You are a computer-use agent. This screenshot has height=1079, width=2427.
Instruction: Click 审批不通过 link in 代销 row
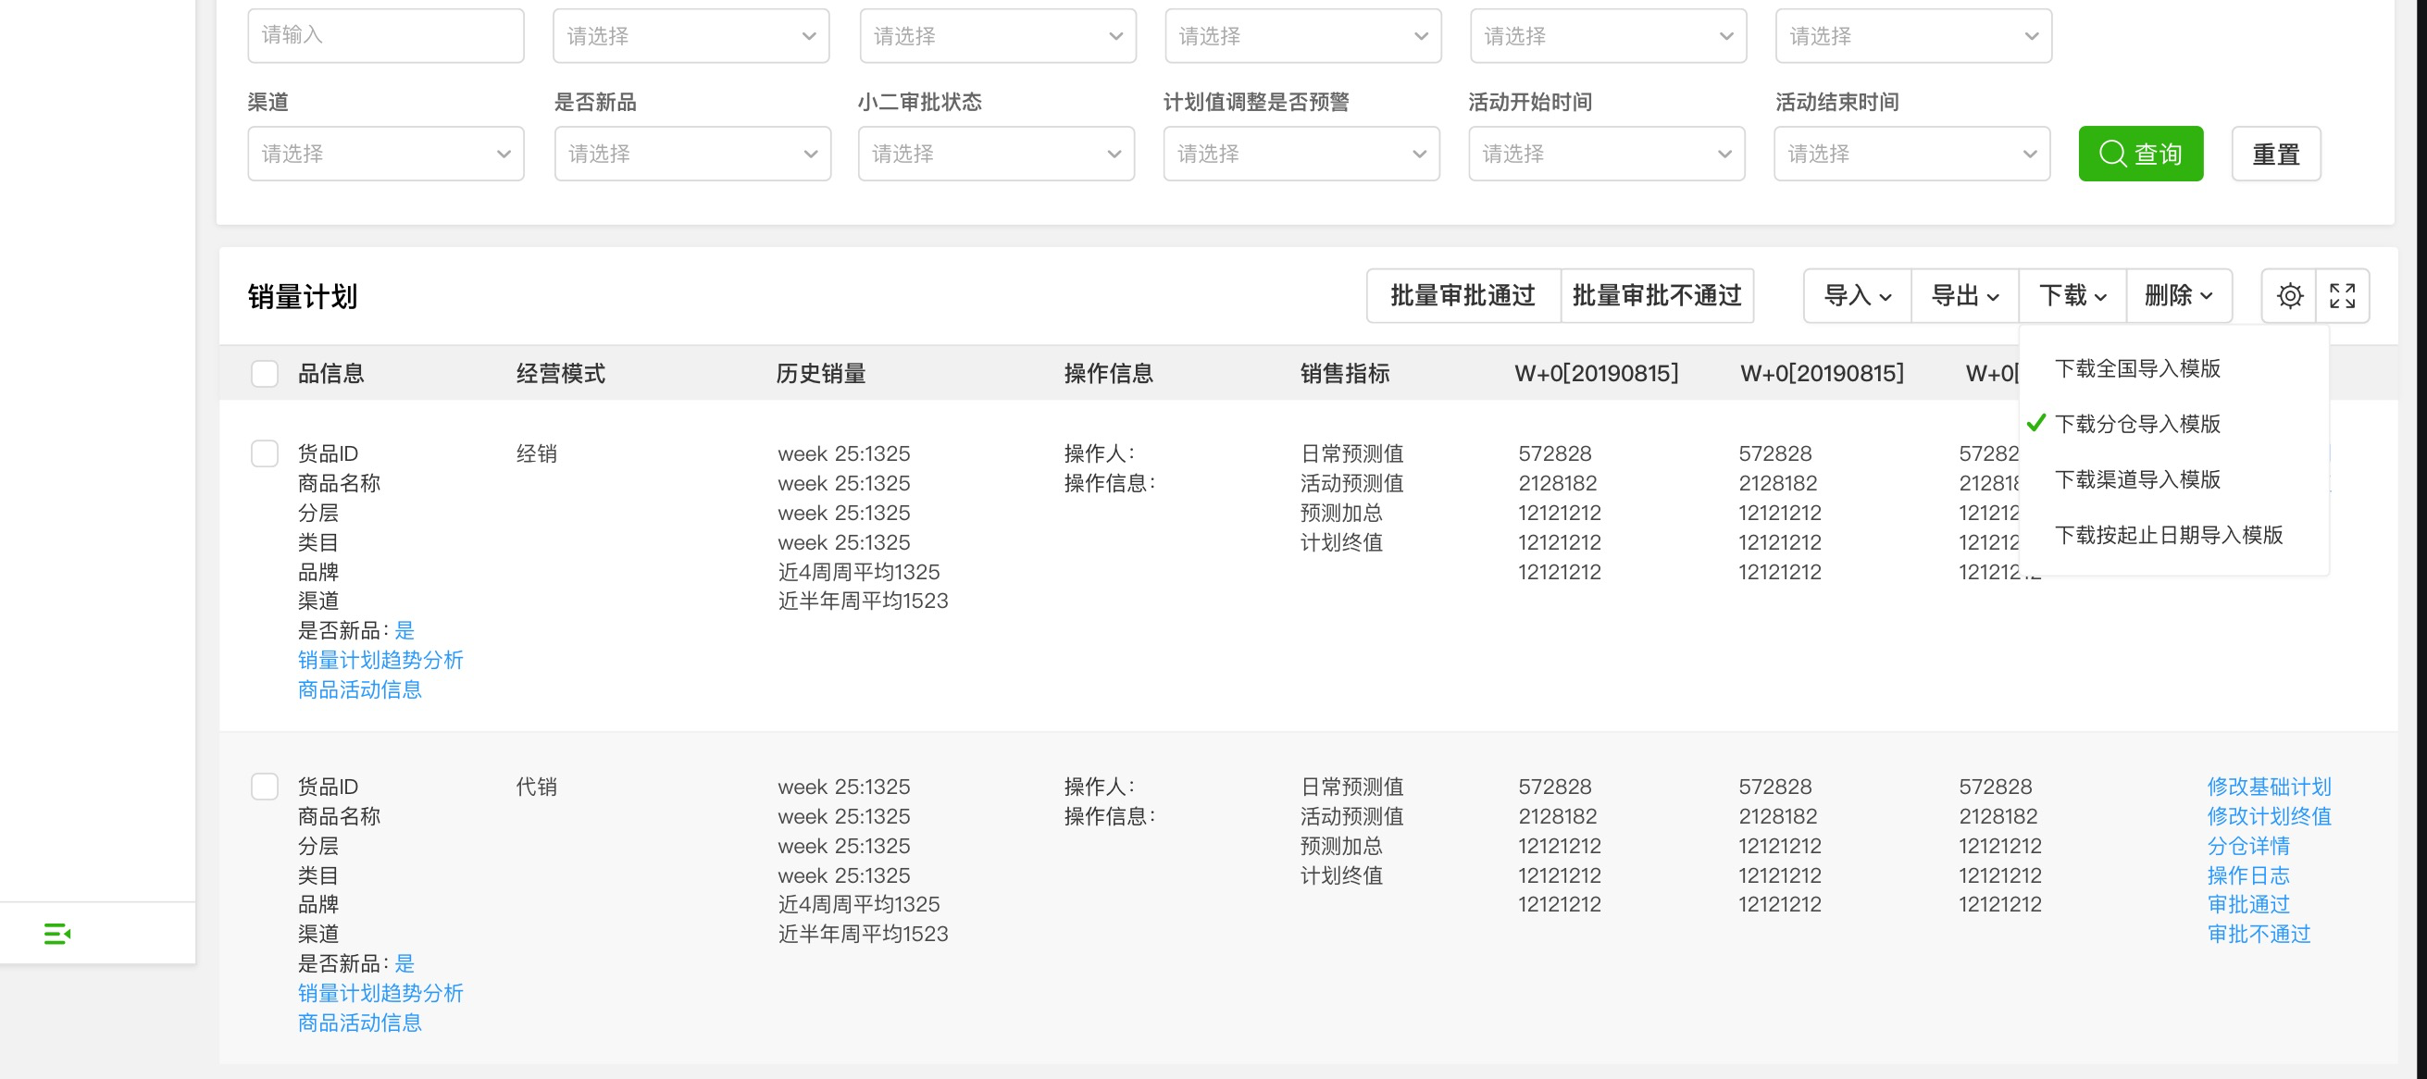[x=2259, y=934]
